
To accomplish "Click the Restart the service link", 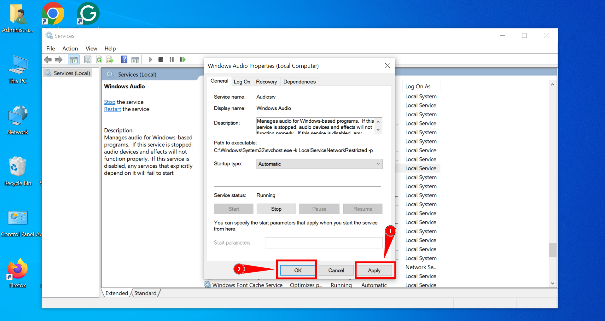I will [x=113, y=109].
